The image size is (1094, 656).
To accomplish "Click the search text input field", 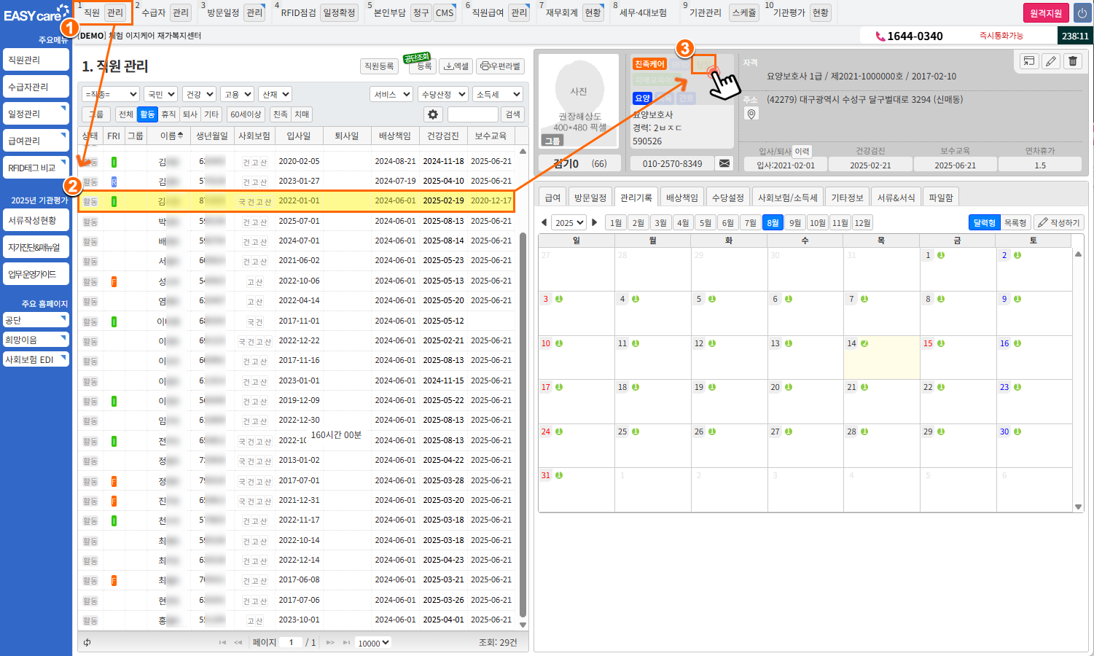I will pyautogui.click(x=472, y=114).
